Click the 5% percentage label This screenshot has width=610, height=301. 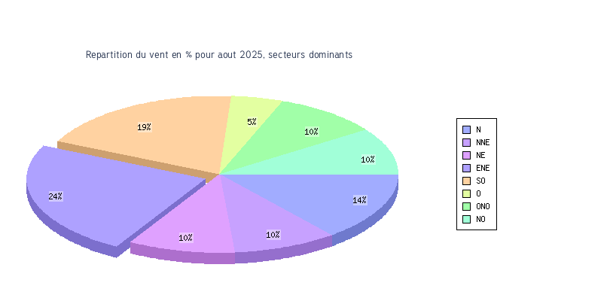[x=252, y=122]
